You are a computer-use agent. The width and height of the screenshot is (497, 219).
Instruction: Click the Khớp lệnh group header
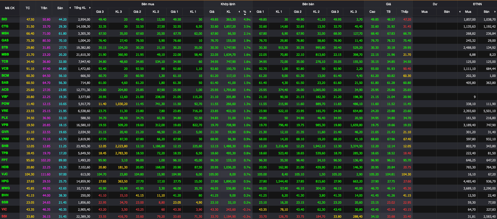[x=228, y=4]
